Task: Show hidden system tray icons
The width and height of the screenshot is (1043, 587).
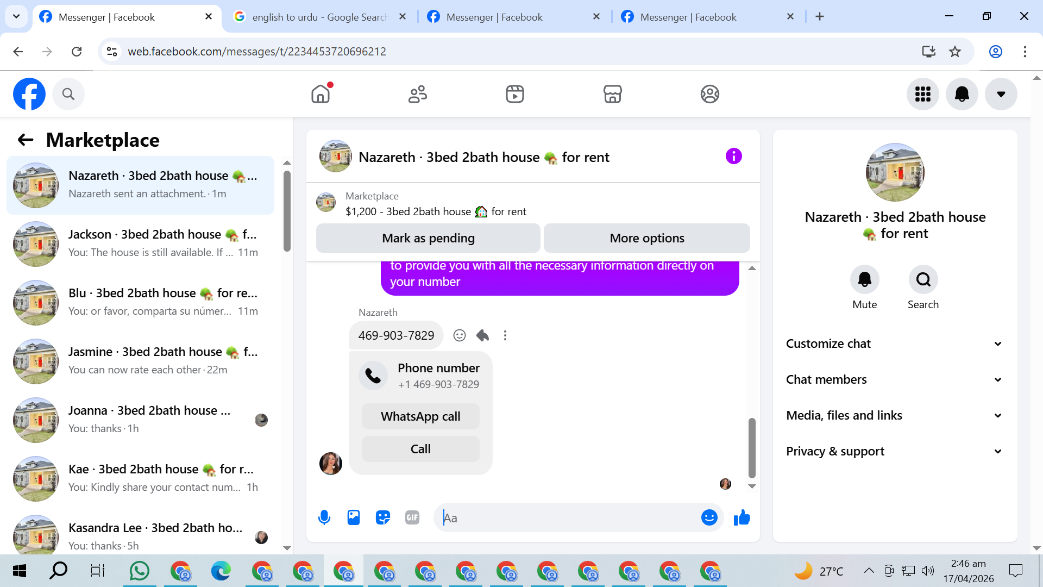Action: click(869, 571)
